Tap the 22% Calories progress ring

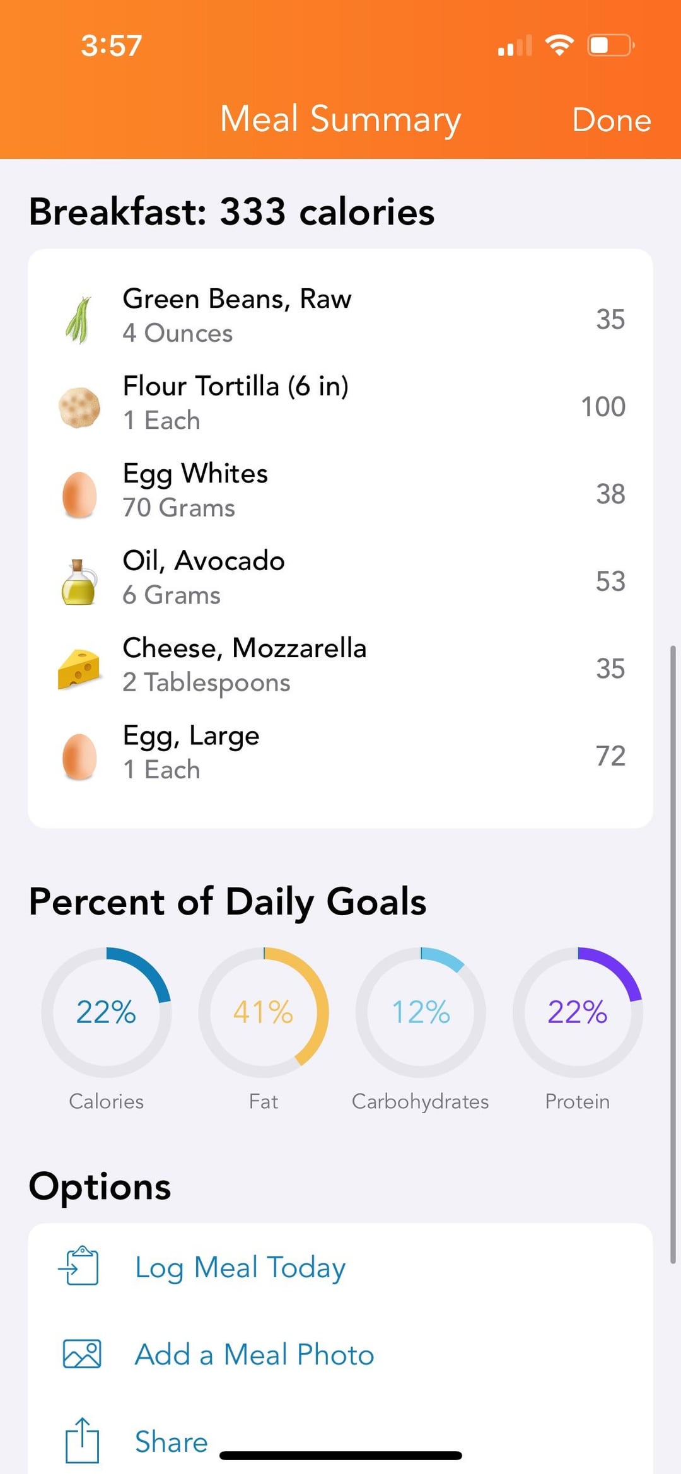tap(106, 1012)
